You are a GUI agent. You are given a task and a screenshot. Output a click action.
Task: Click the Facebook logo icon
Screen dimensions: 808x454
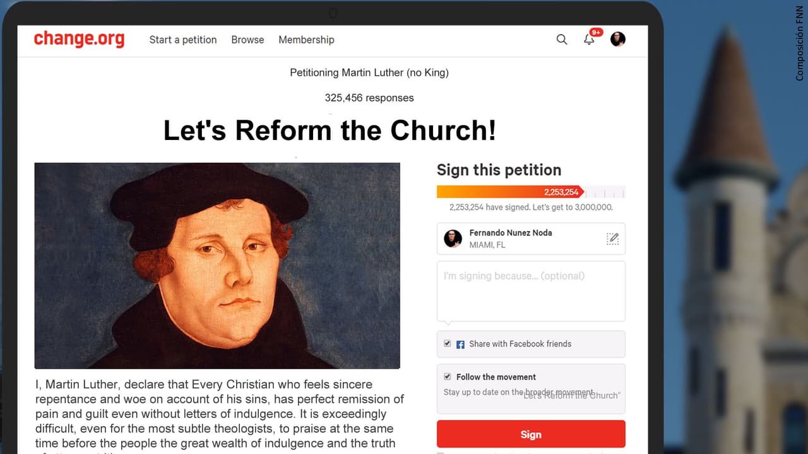click(461, 344)
